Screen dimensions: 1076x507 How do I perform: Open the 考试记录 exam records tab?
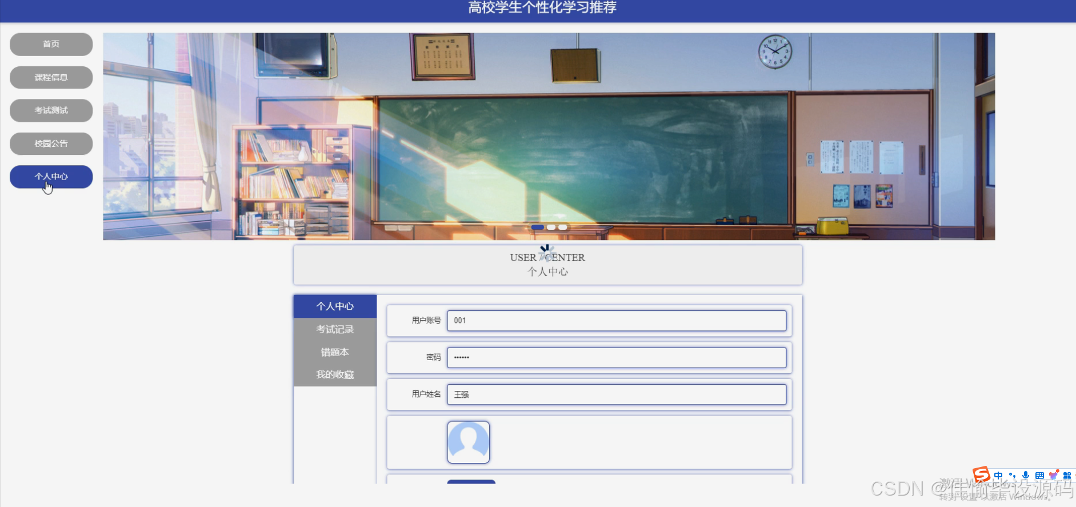point(335,329)
